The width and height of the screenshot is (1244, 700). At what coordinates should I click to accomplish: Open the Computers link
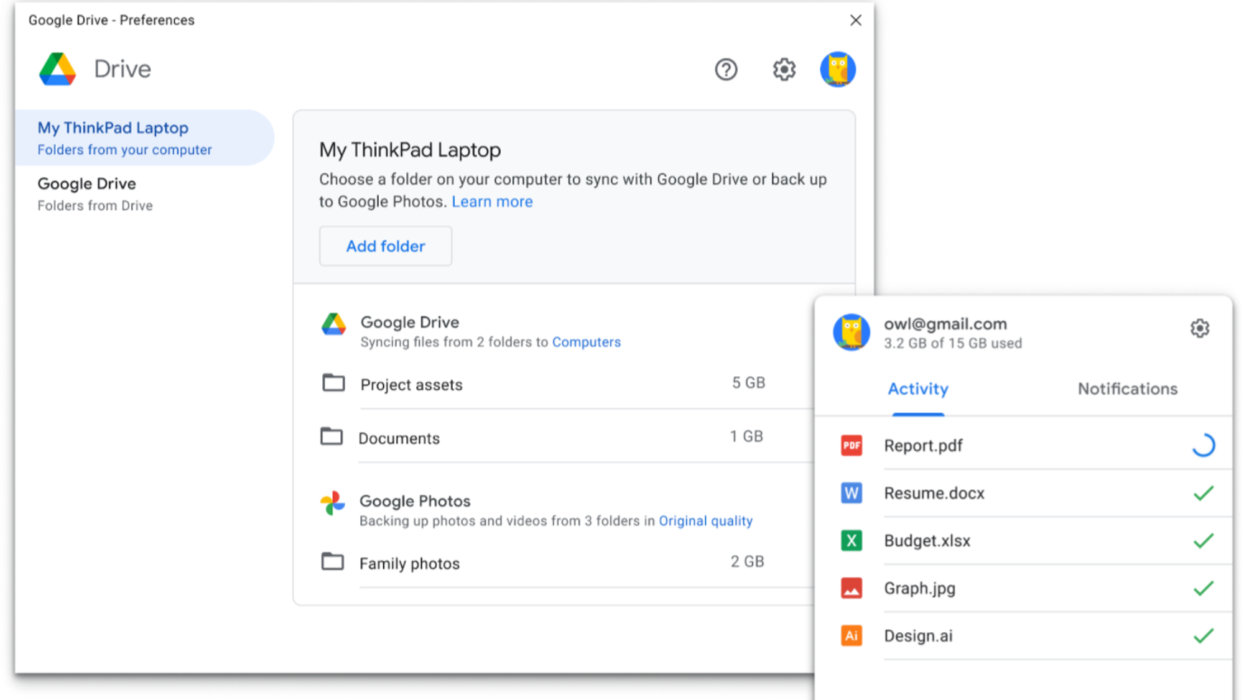tap(587, 343)
